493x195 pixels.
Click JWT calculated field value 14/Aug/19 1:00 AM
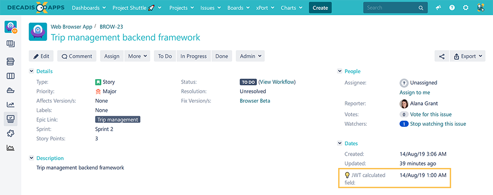423,175
